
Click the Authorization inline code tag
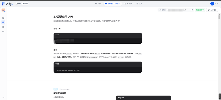click(x=93, y=57)
